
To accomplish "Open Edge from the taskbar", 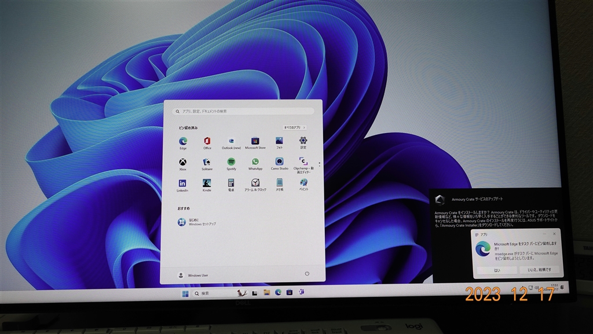I will point(278,292).
